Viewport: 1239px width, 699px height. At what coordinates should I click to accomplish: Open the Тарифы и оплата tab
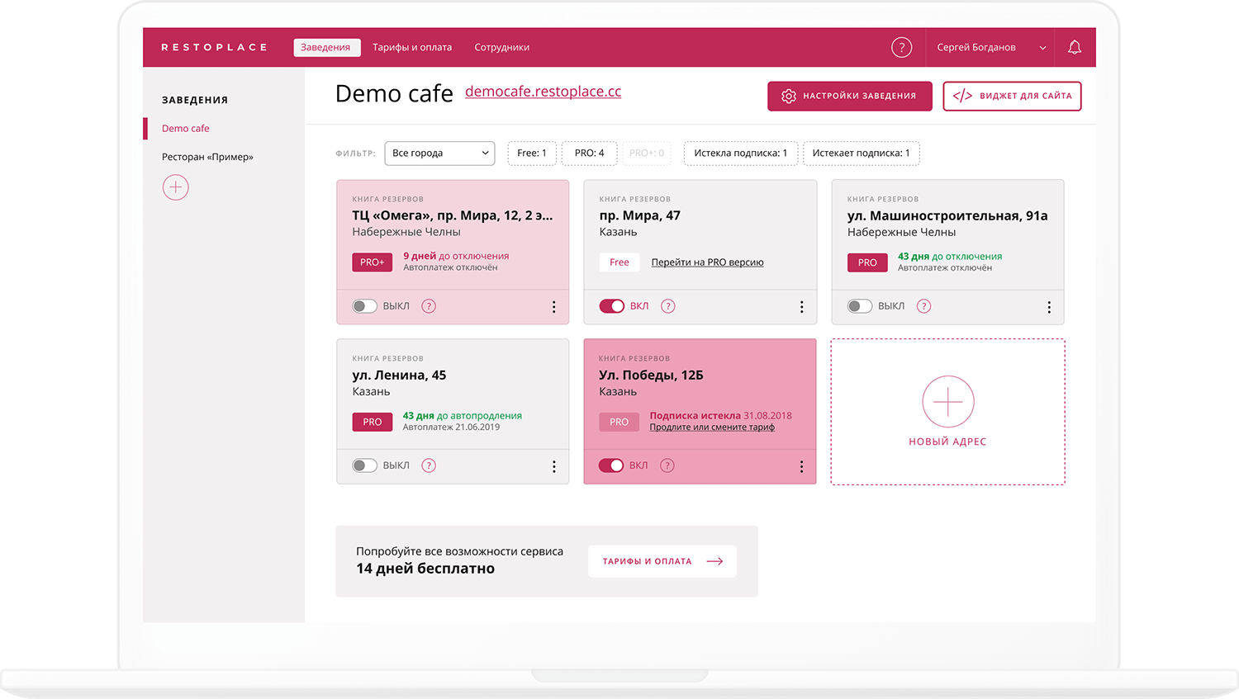tap(412, 47)
